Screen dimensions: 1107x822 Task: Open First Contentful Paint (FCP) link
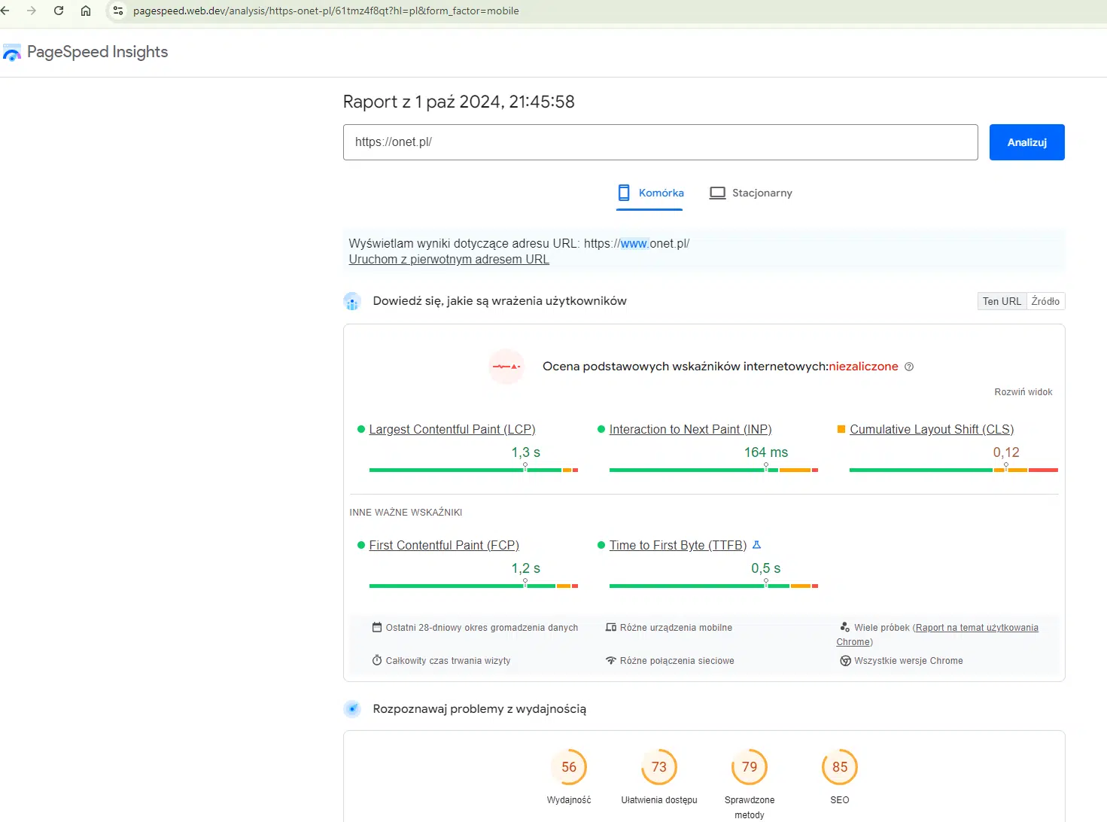(x=444, y=545)
